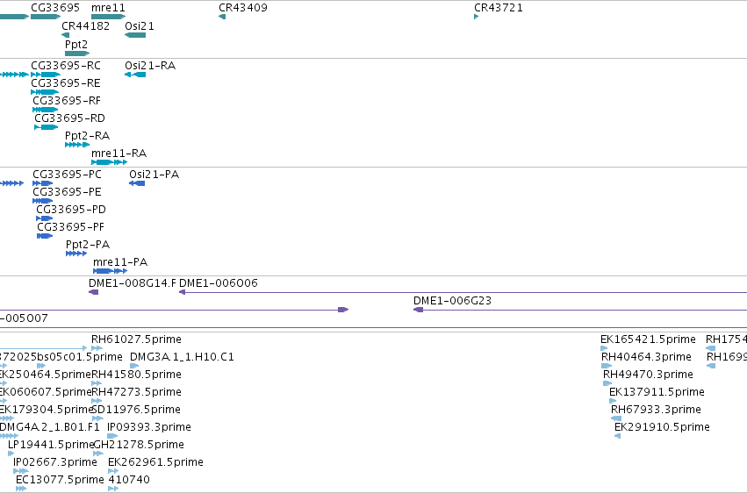Select protein CG33695-PC

(x=42, y=183)
